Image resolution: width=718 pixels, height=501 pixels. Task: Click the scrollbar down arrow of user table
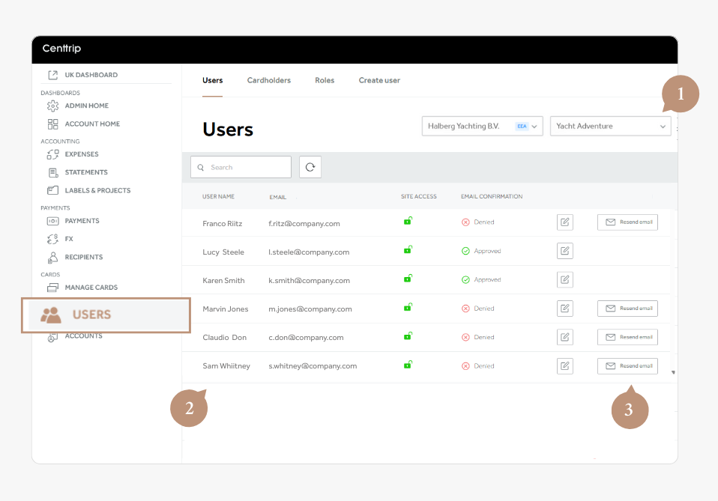tap(673, 372)
